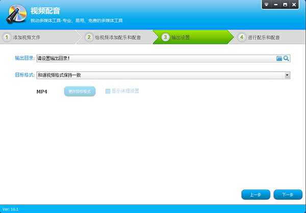306x213 pixels.
Task: Click the folder browse icon in output directory
Action: click(x=279, y=58)
